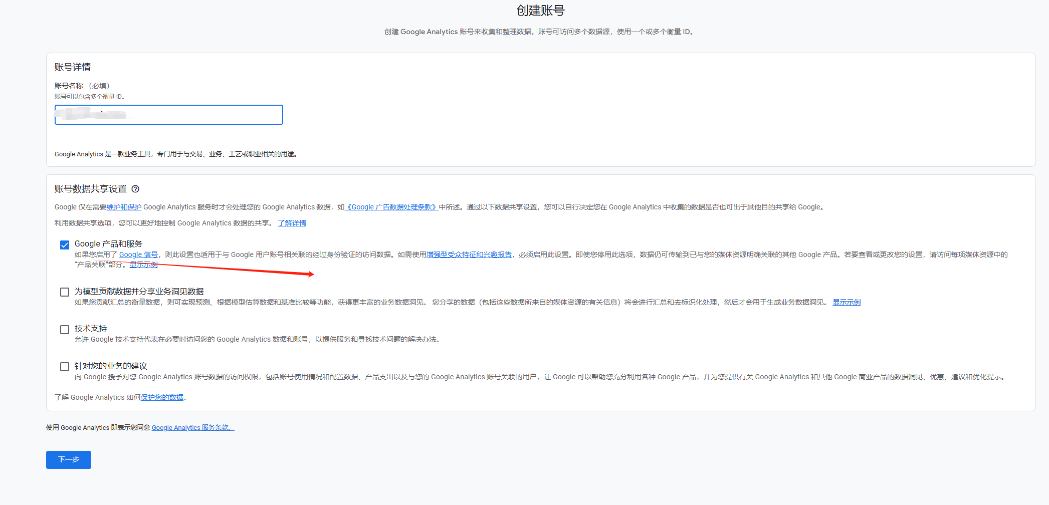Image resolution: width=1049 pixels, height=505 pixels.
Task: Open the 保护您的数据 link
Action: click(x=162, y=397)
